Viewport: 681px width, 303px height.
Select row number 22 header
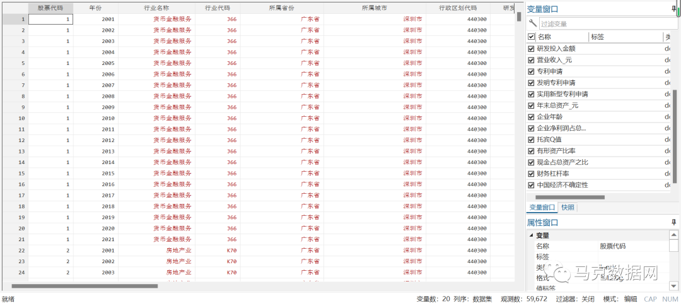(15, 251)
